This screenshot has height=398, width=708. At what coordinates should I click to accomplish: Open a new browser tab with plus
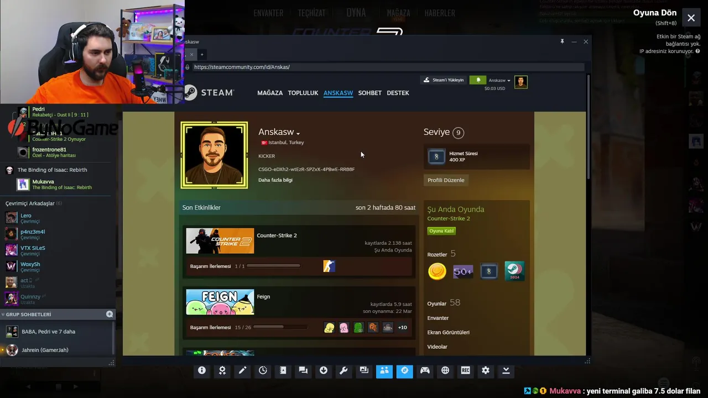[202, 54]
